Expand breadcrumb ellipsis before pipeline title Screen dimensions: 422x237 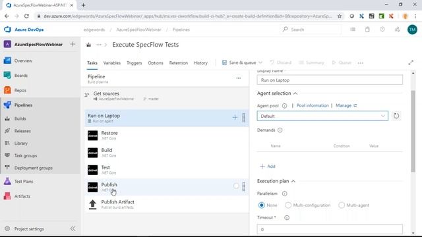coord(99,45)
